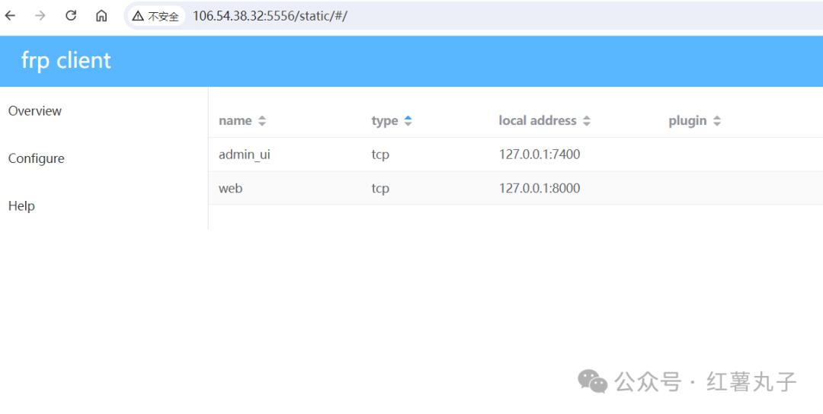Click tcp type in admin_ui row
The image size is (823, 414).
coord(380,154)
